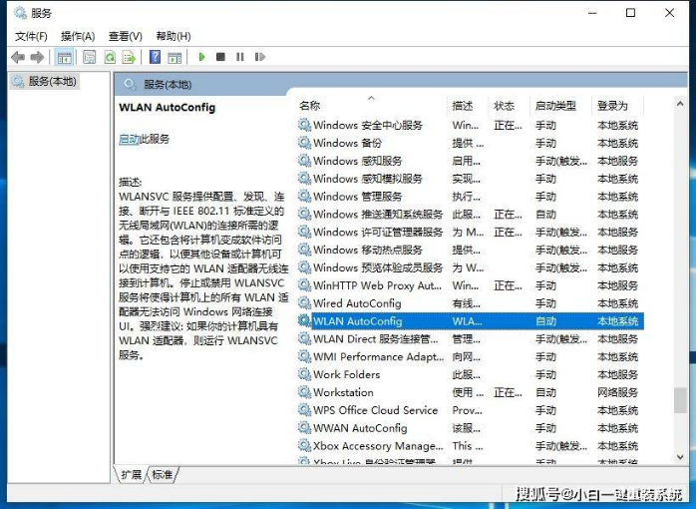Select Windows 推送通知系统服务

click(x=470, y=215)
